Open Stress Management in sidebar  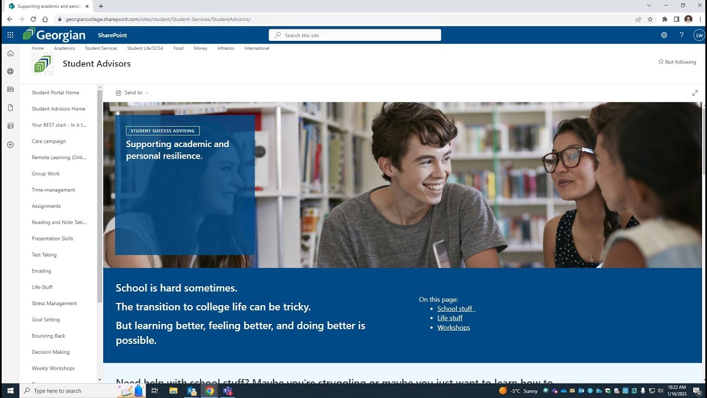[x=54, y=303]
